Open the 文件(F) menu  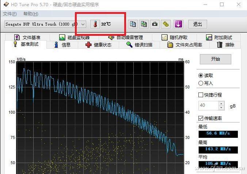(x=10, y=14)
